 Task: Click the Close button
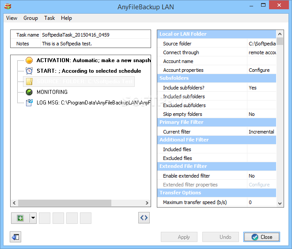pos(262,237)
